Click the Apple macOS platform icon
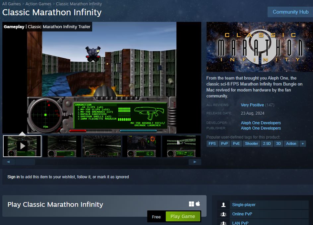 [198, 204]
